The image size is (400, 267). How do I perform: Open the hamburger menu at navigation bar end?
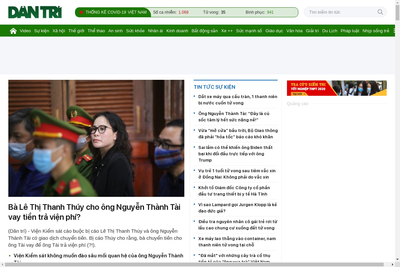coord(394,31)
